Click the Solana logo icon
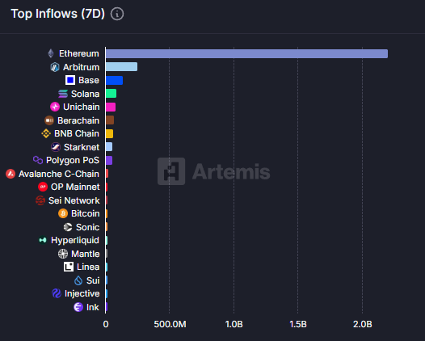This screenshot has height=341, width=425. tap(63, 94)
